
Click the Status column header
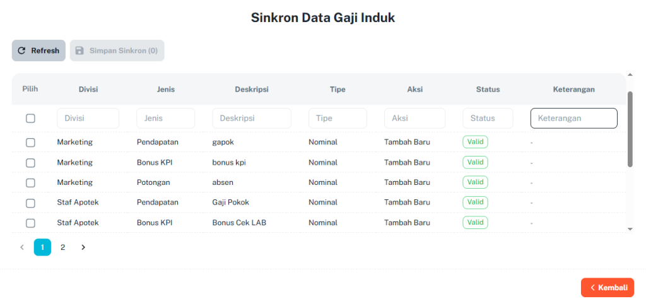coord(488,90)
